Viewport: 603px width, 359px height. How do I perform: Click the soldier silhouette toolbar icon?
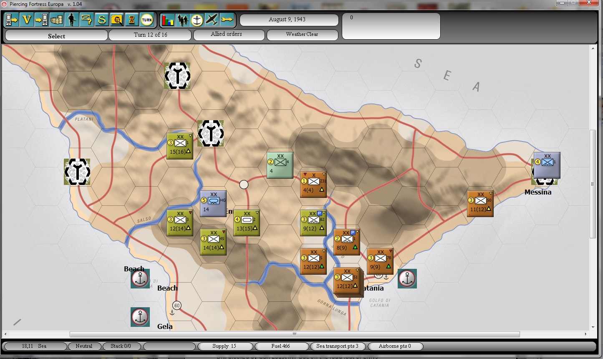point(72,20)
